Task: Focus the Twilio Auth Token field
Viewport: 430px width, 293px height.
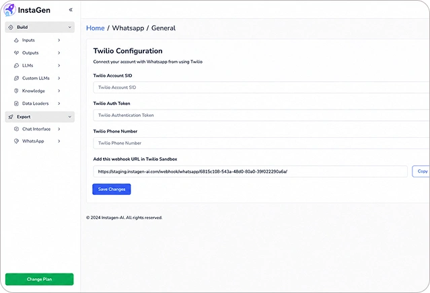Action: [261, 116]
